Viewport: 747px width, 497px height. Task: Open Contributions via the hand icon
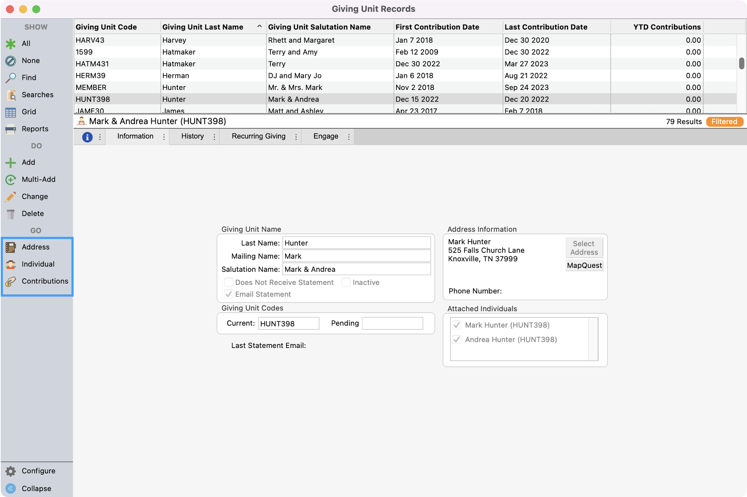[11, 281]
